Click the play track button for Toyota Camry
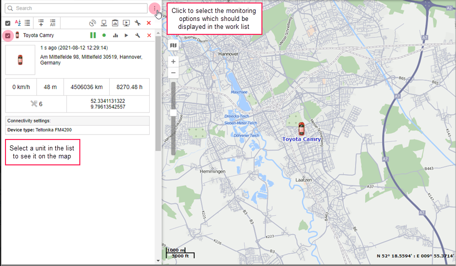The image size is (456, 266). click(x=126, y=35)
